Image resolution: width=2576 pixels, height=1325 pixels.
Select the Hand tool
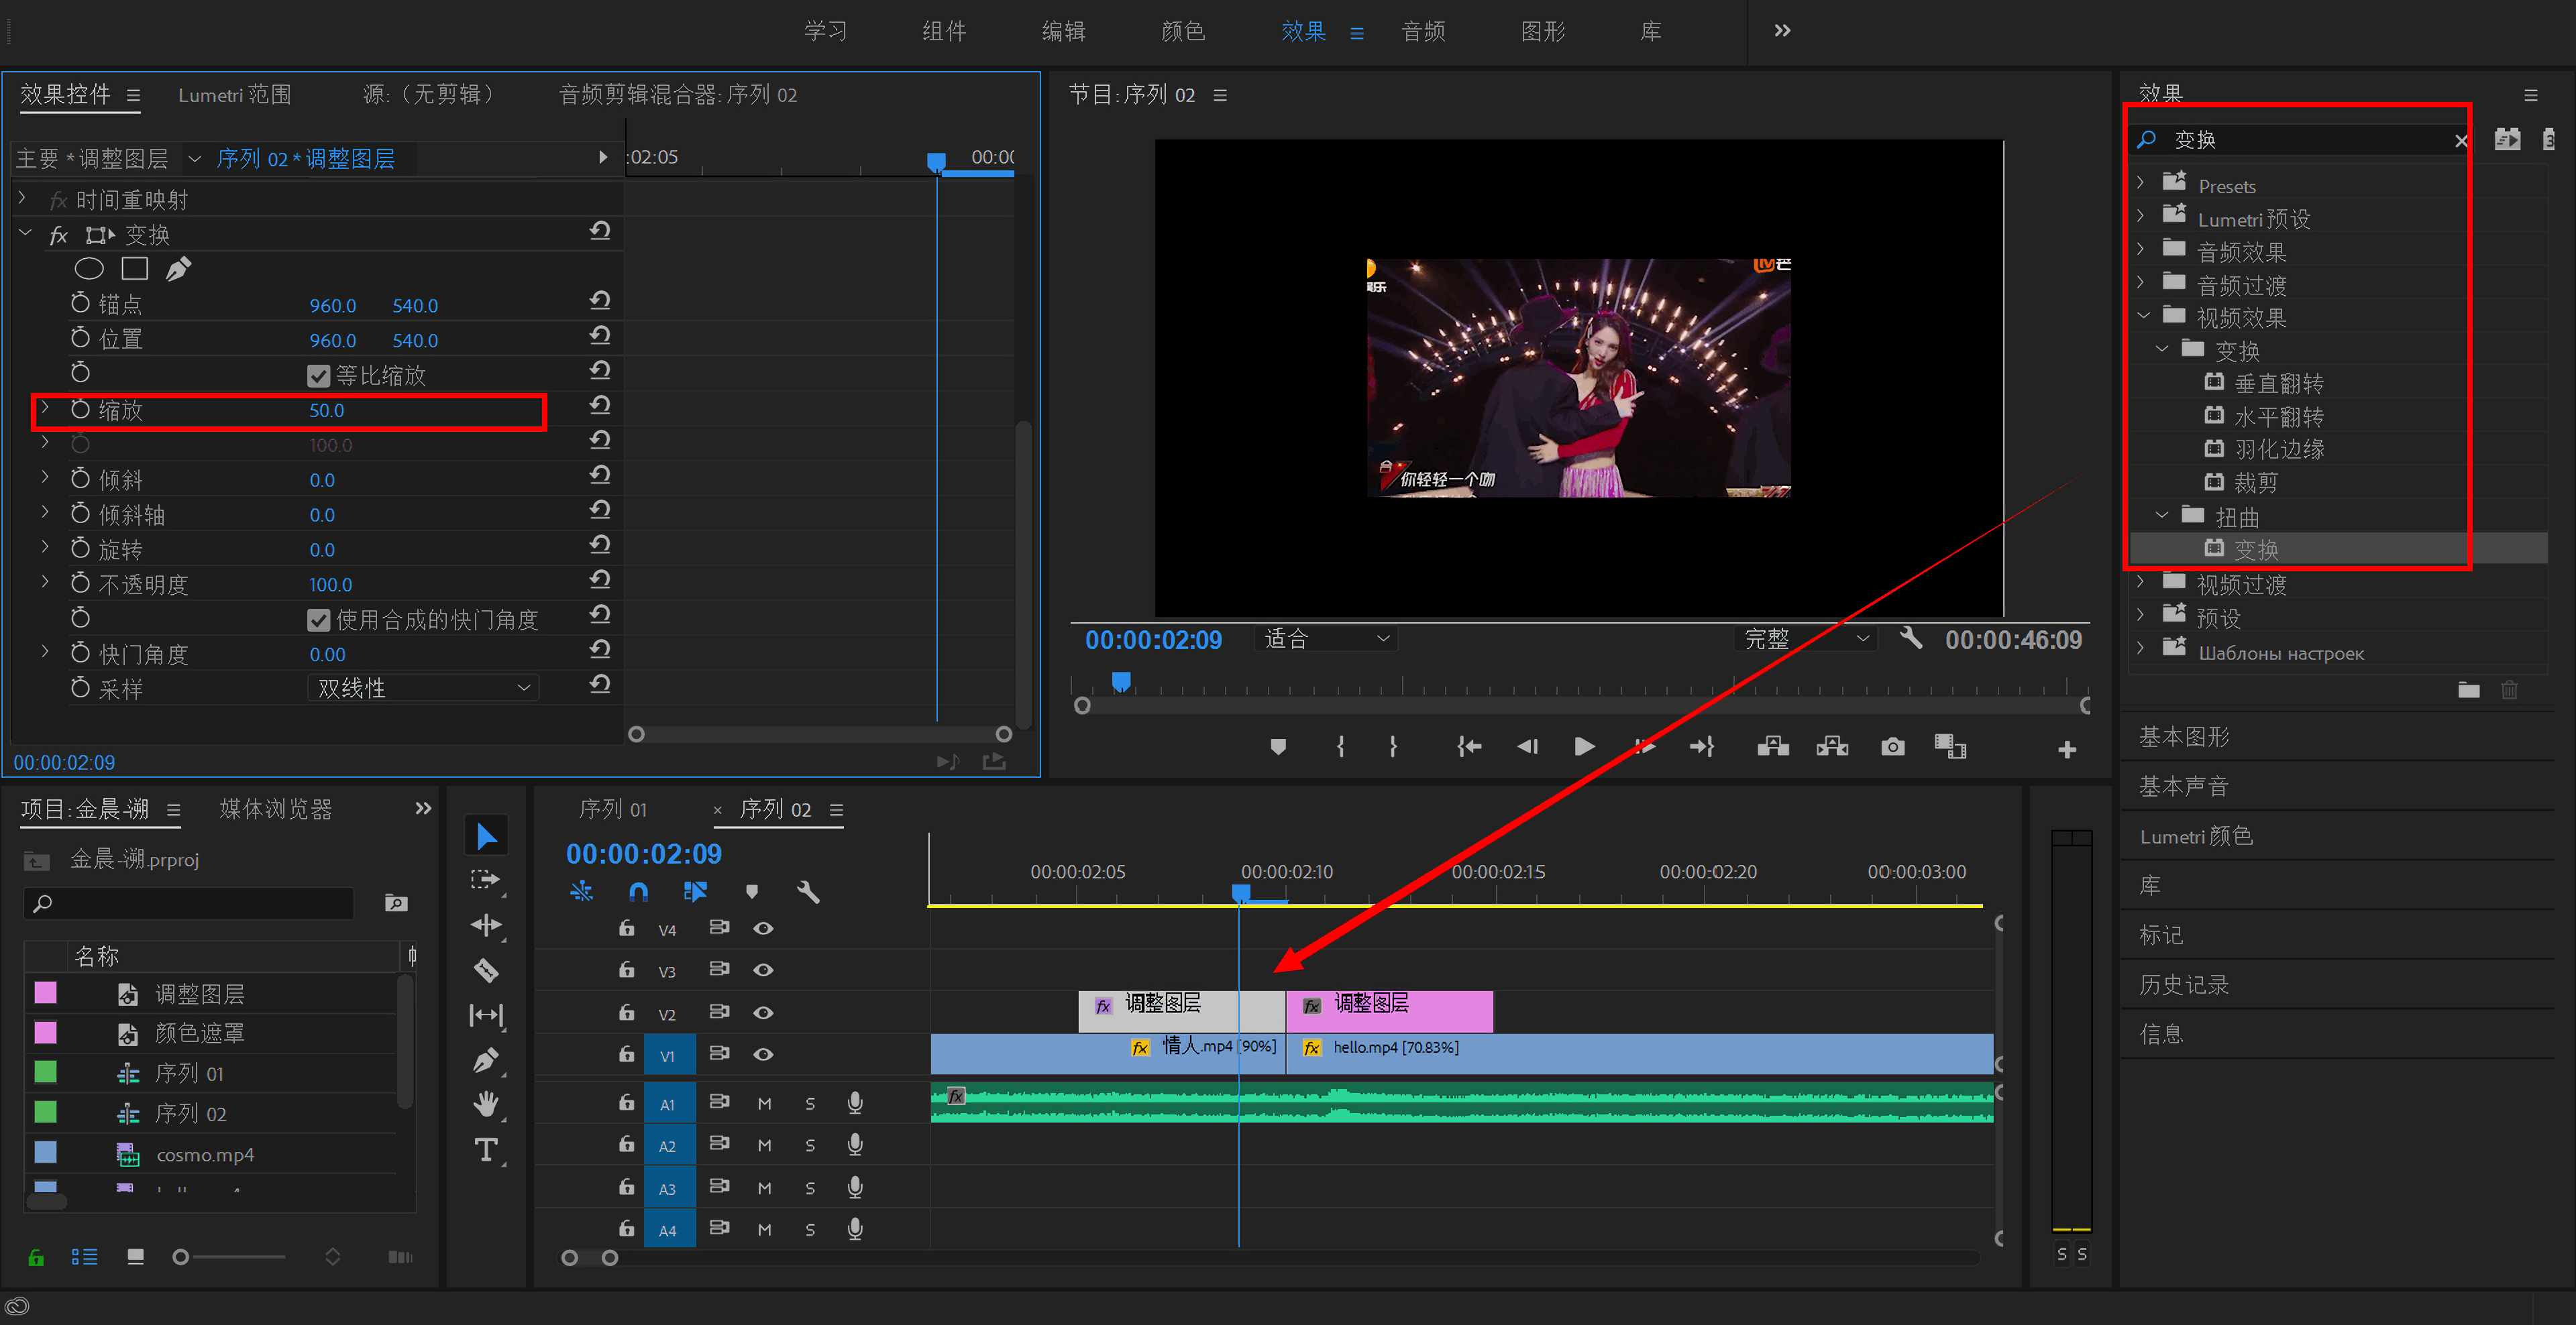click(487, 1105)
